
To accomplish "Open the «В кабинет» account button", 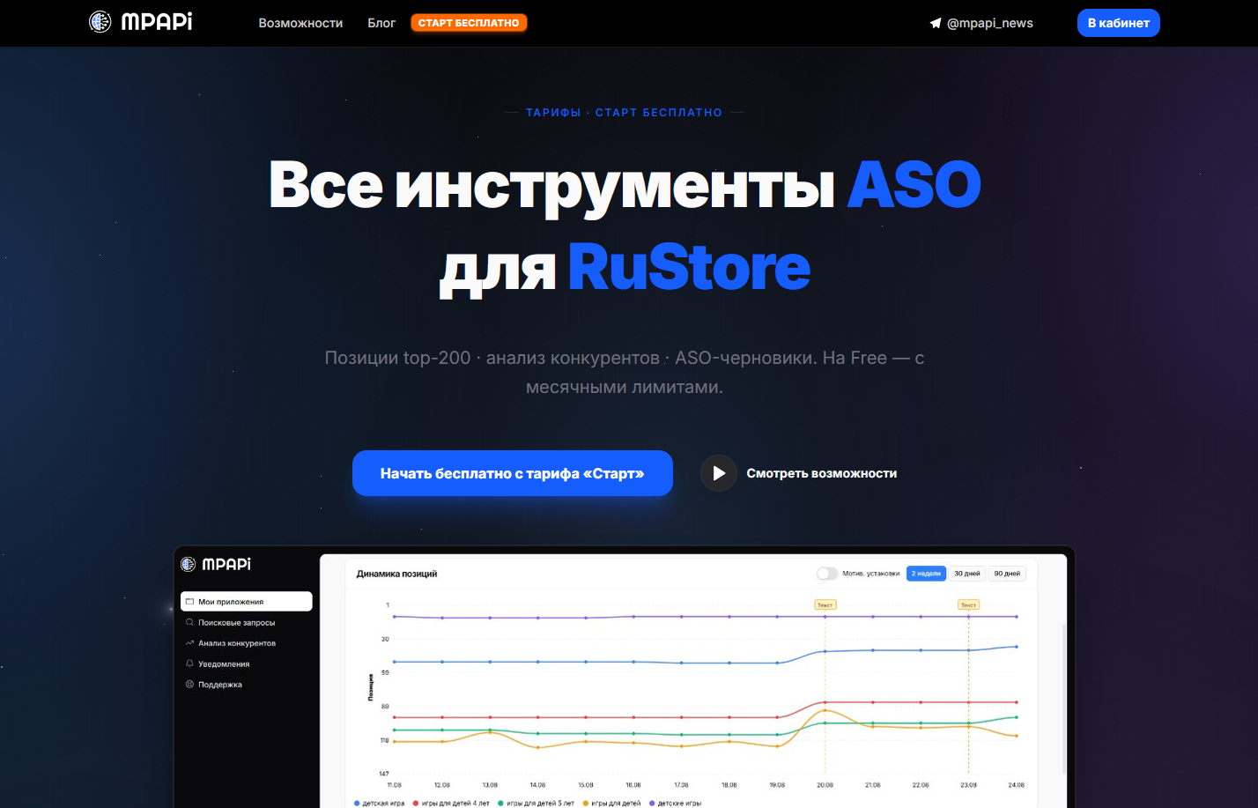I will pyautogui.click(x=1119, y=23).
